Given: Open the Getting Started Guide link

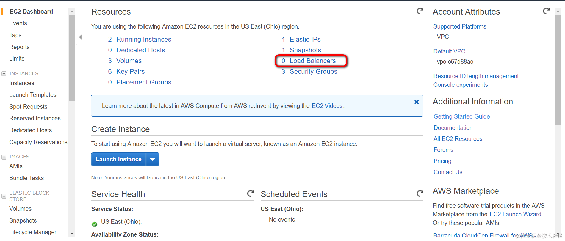Looking at the screenshot, I should coord(462,116).
